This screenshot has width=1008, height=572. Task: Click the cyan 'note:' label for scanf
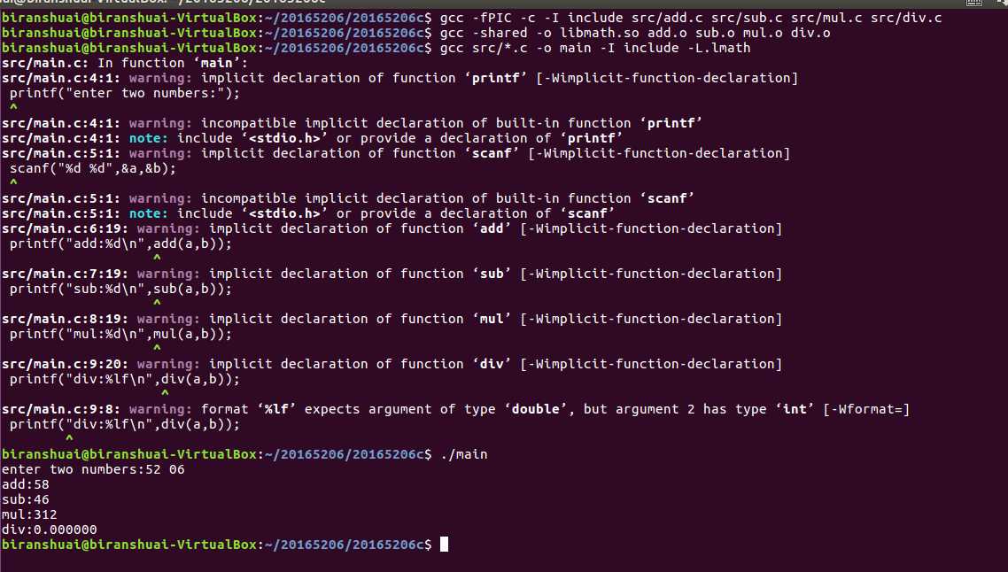[149, 213]
